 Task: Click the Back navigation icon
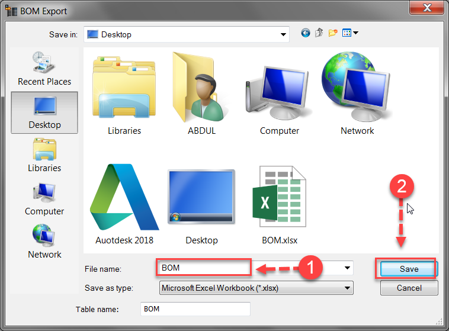pos(306,34)
